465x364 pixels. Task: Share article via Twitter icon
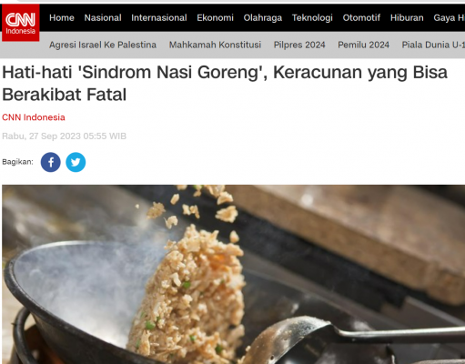(x=76, y=162)
